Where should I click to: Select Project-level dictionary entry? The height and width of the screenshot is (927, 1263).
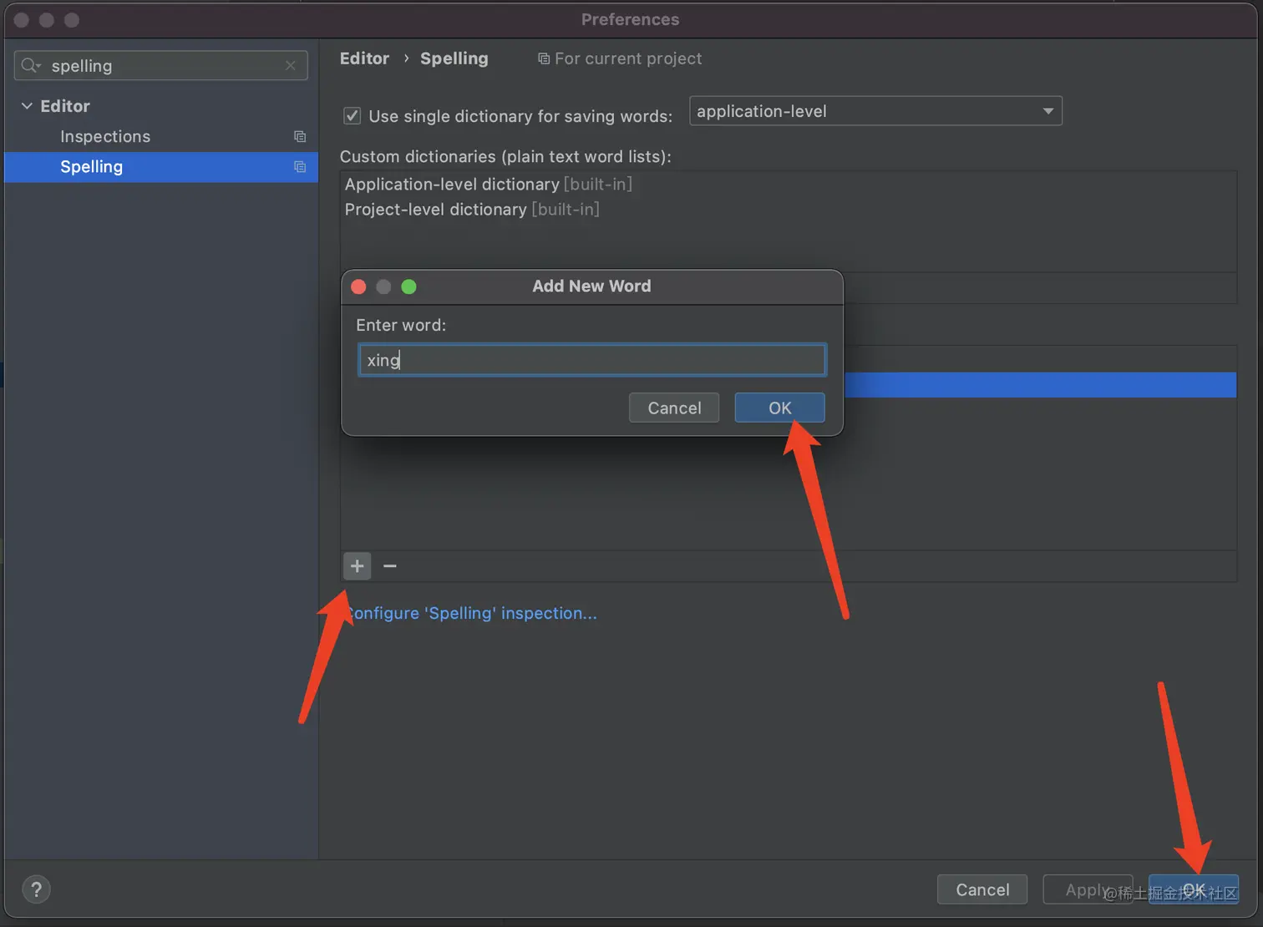472,209
